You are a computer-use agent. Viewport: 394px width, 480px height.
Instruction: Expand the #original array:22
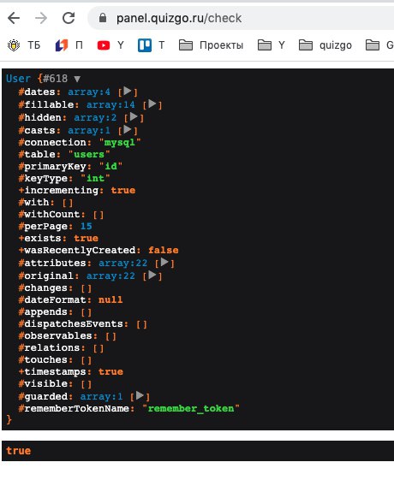pos(152,275)
